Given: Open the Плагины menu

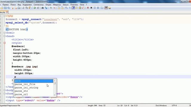Looking at the screenshot, I should pyautogui.click(x=74, y=5).
